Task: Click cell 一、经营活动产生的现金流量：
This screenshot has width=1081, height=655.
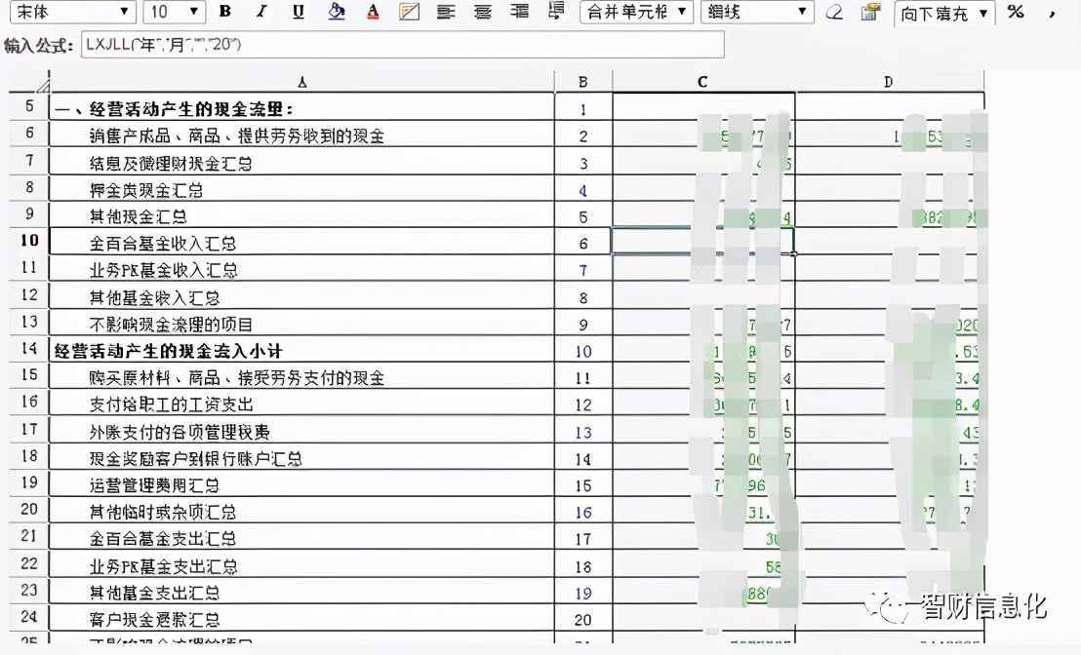Action: (302, 108)
